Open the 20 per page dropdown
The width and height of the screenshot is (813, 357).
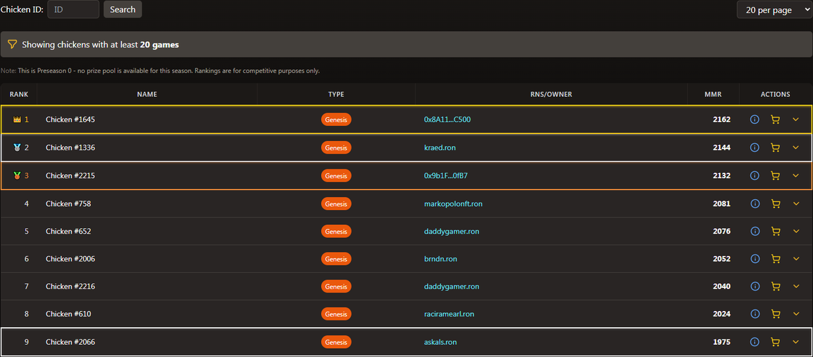click(774, 10)
